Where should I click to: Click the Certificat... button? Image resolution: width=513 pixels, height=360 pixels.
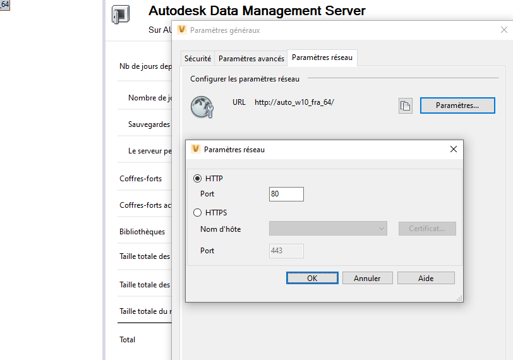[x=427, y=229]
